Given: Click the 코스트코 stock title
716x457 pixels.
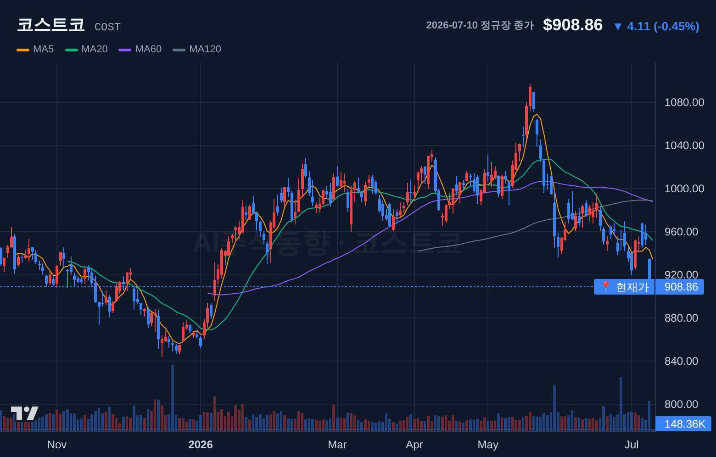Looking at the screenshot, I should tap(51, 25).
